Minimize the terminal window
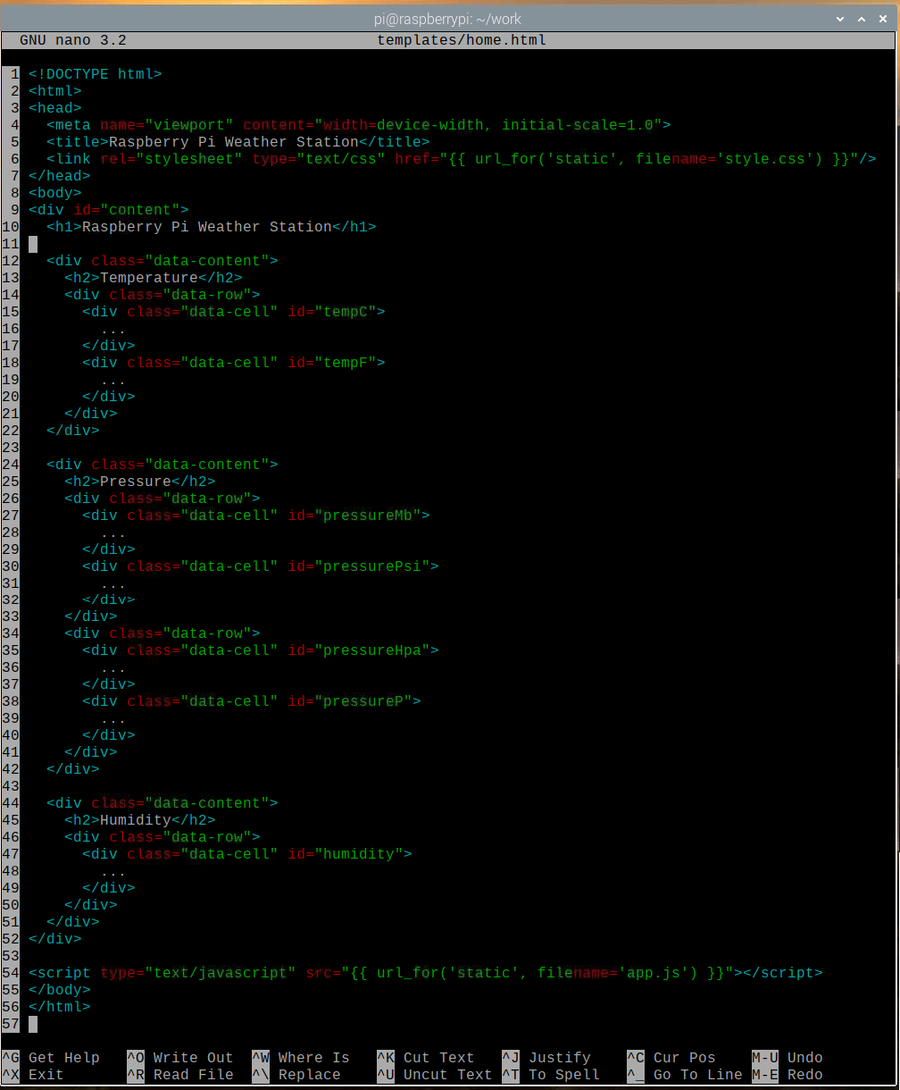 click(x=839, y=18)
